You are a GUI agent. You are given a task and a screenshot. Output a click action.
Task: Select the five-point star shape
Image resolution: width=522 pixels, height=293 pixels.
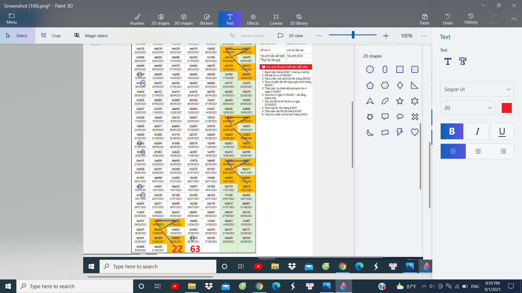point(400,101)
